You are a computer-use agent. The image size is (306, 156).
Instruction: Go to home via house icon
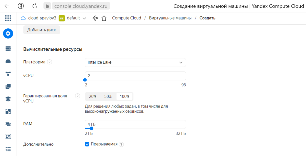click(x=104, y=18)
